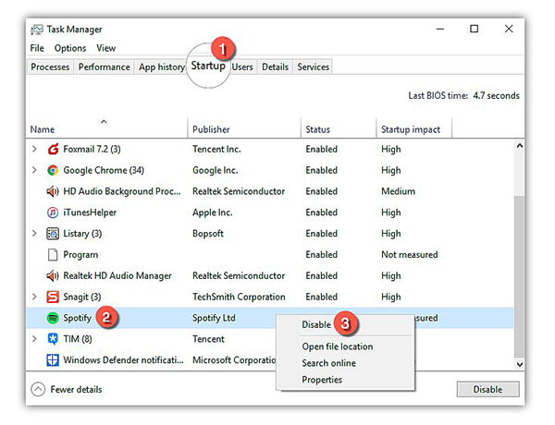Select the Google Chrome icon
This screenshot has height=425, width=555.
pyautogui.click(x=53, y=170)
